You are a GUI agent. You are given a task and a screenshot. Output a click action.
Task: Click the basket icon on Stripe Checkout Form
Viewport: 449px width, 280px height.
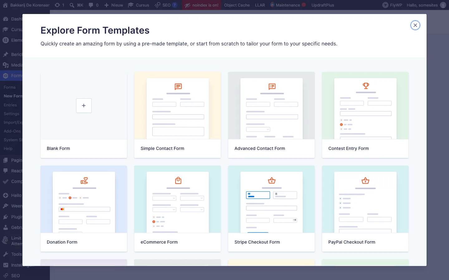pyautogui.click(x=272, y=180)
